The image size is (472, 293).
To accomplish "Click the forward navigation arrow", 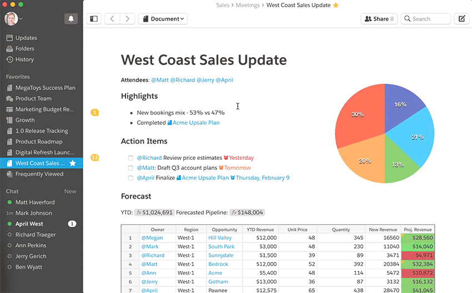I will point(128,19).
